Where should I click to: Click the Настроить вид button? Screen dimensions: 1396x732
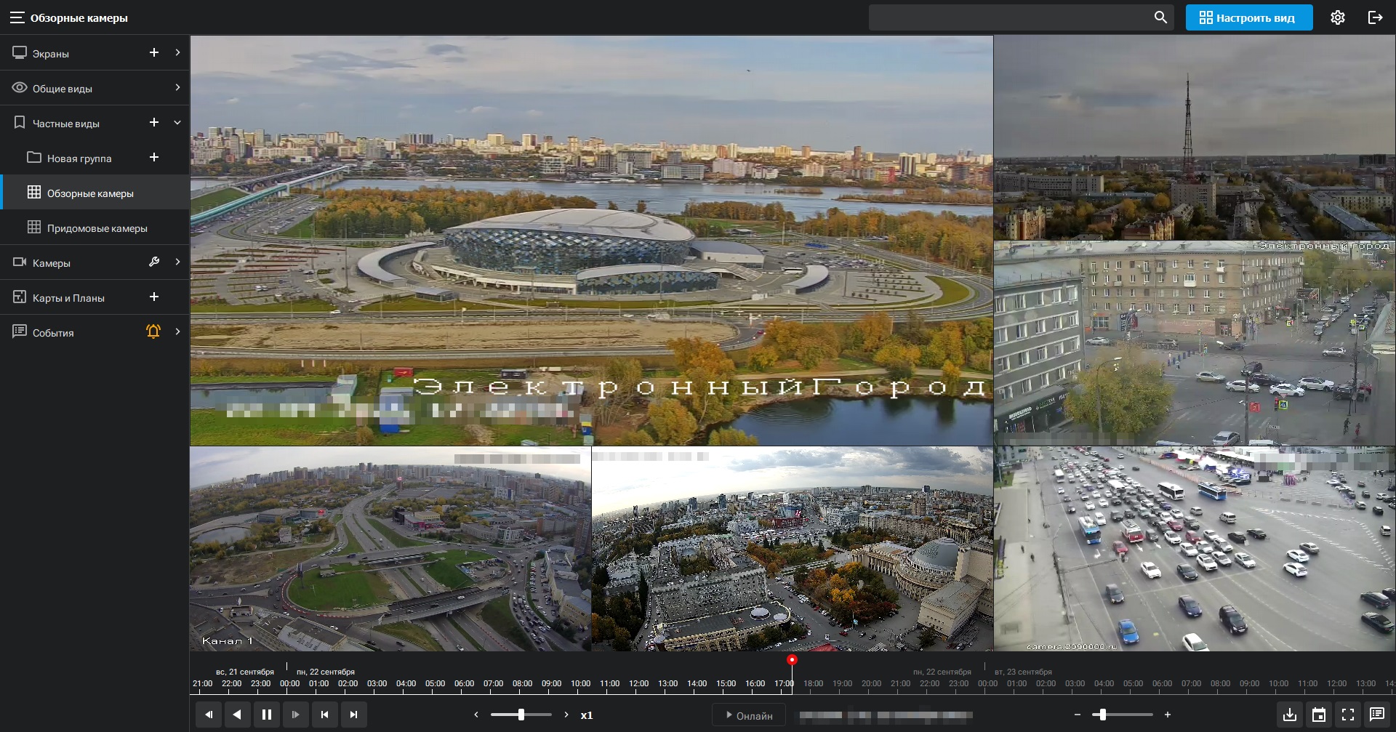[x=1248, y=17]
